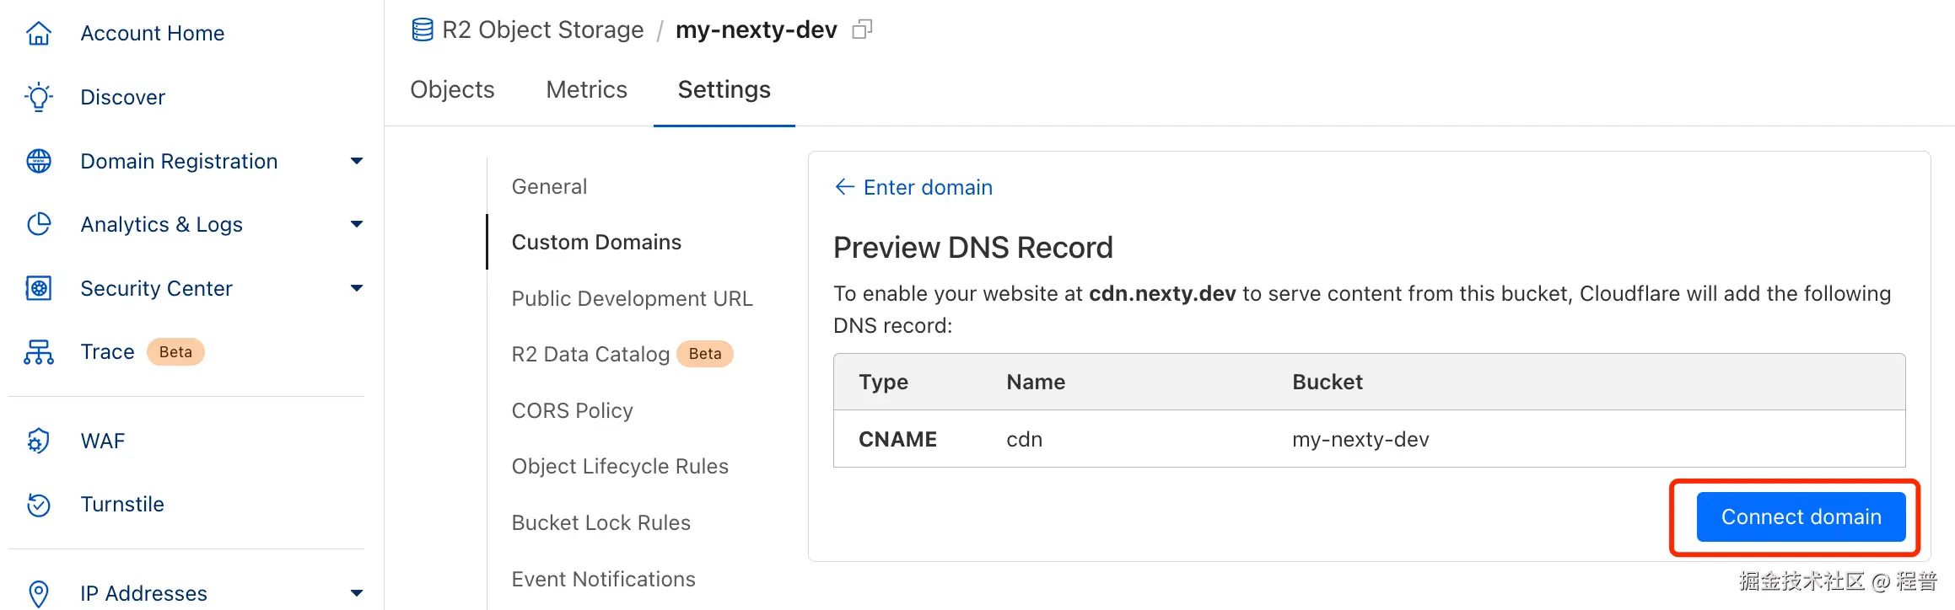Expand the Security Center dropdown arrow
This screenshot has width=1955, height=610.
coord(357,288)
